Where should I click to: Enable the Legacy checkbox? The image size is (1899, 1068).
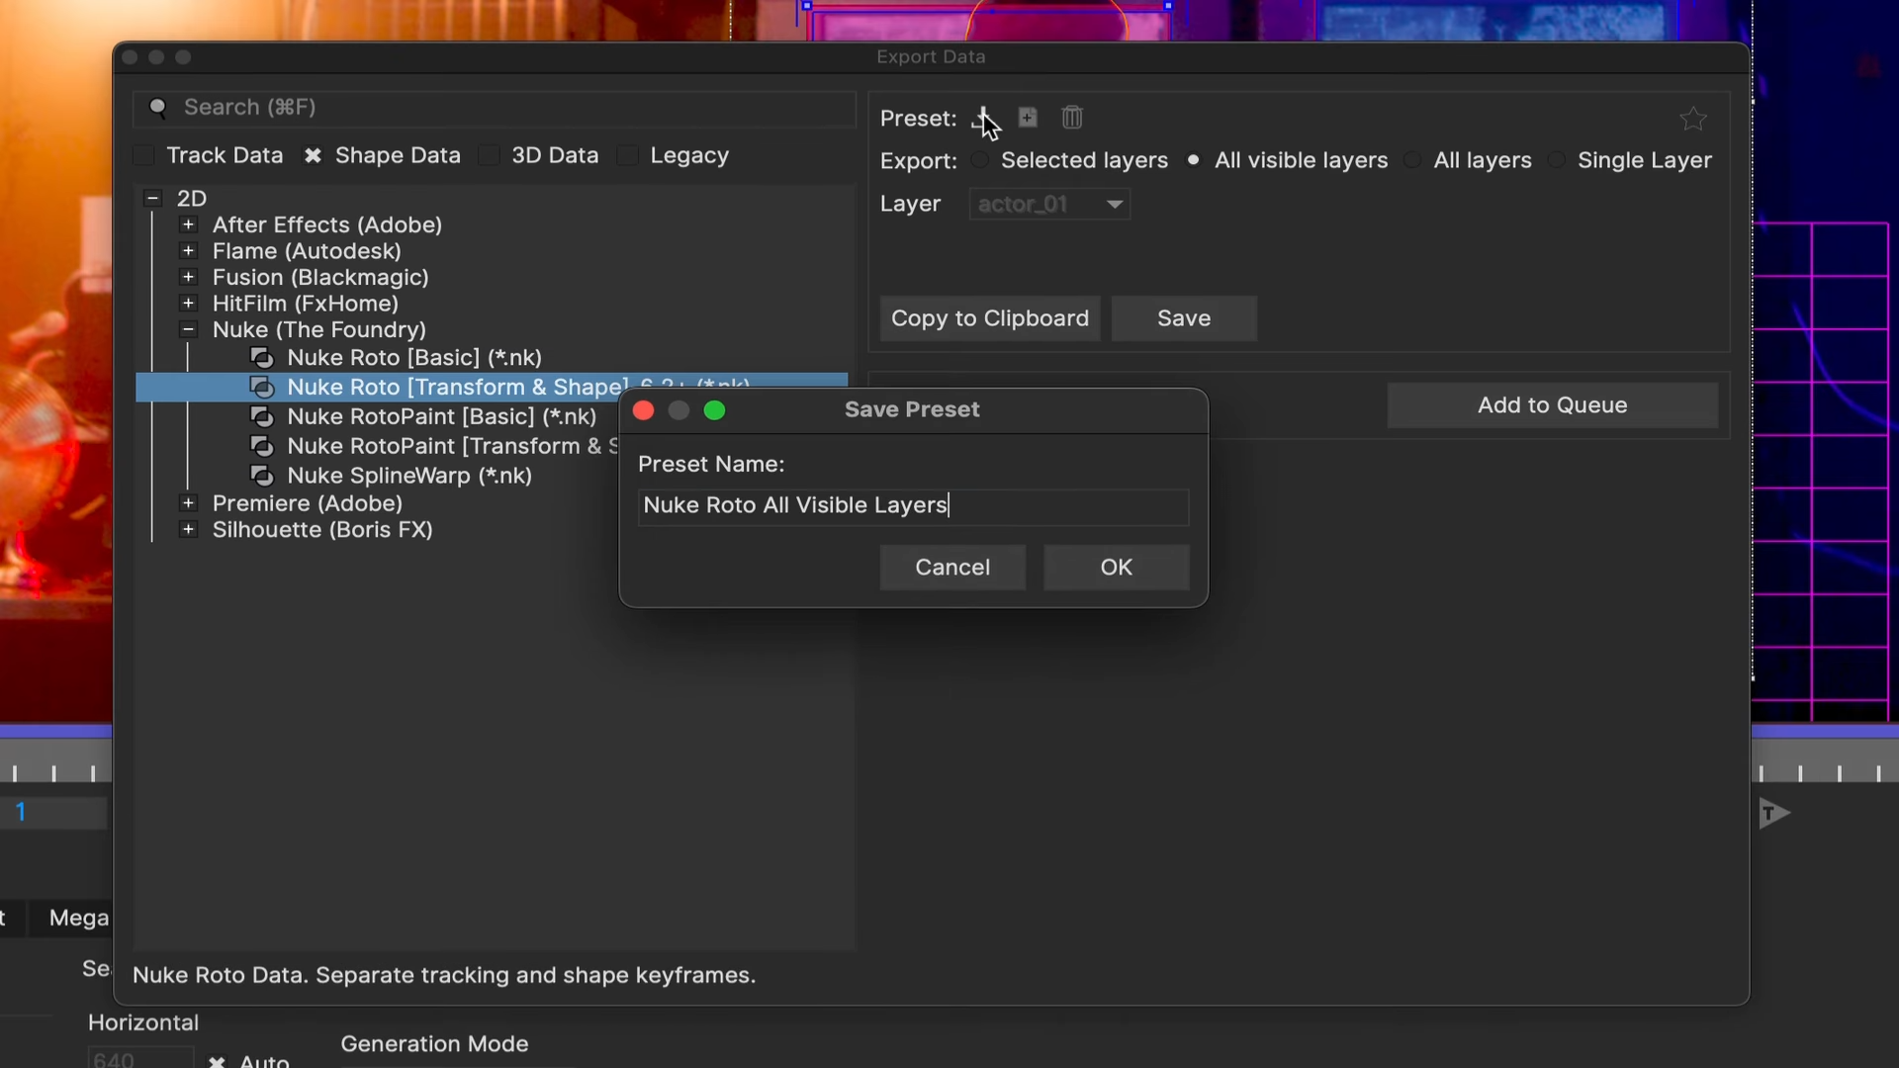(x=627, y=155)
